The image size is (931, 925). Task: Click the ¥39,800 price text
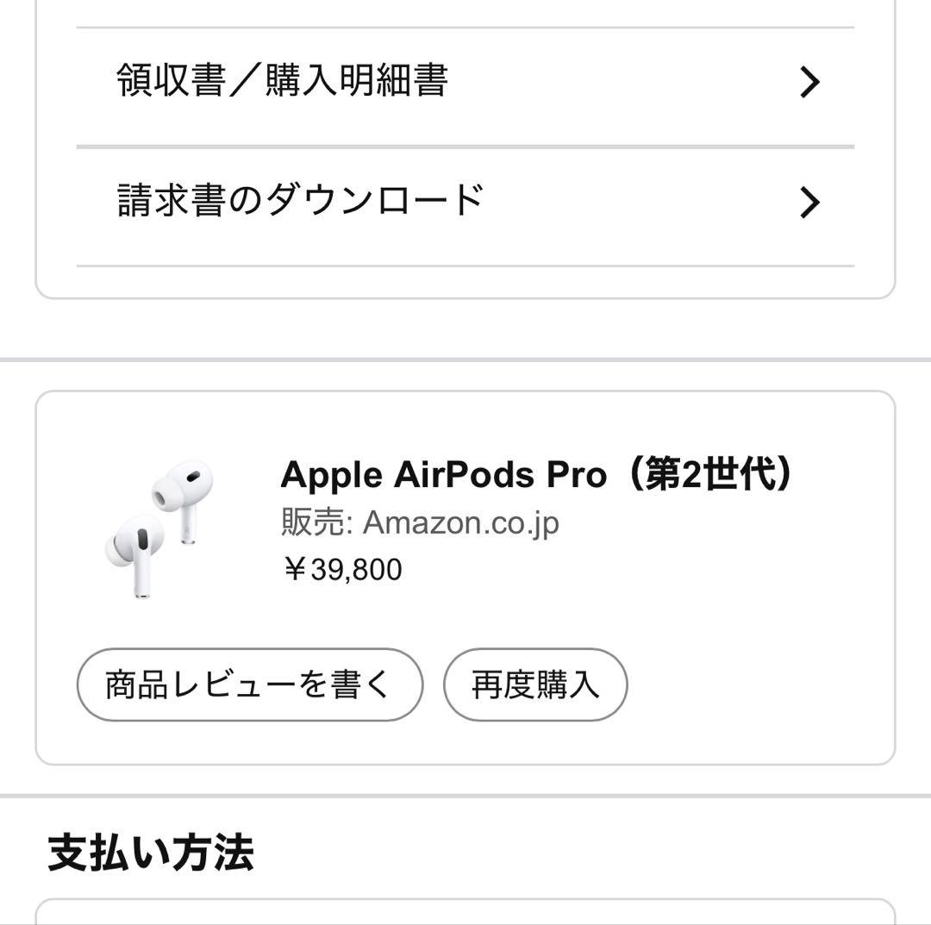click(x=341, y=568)
